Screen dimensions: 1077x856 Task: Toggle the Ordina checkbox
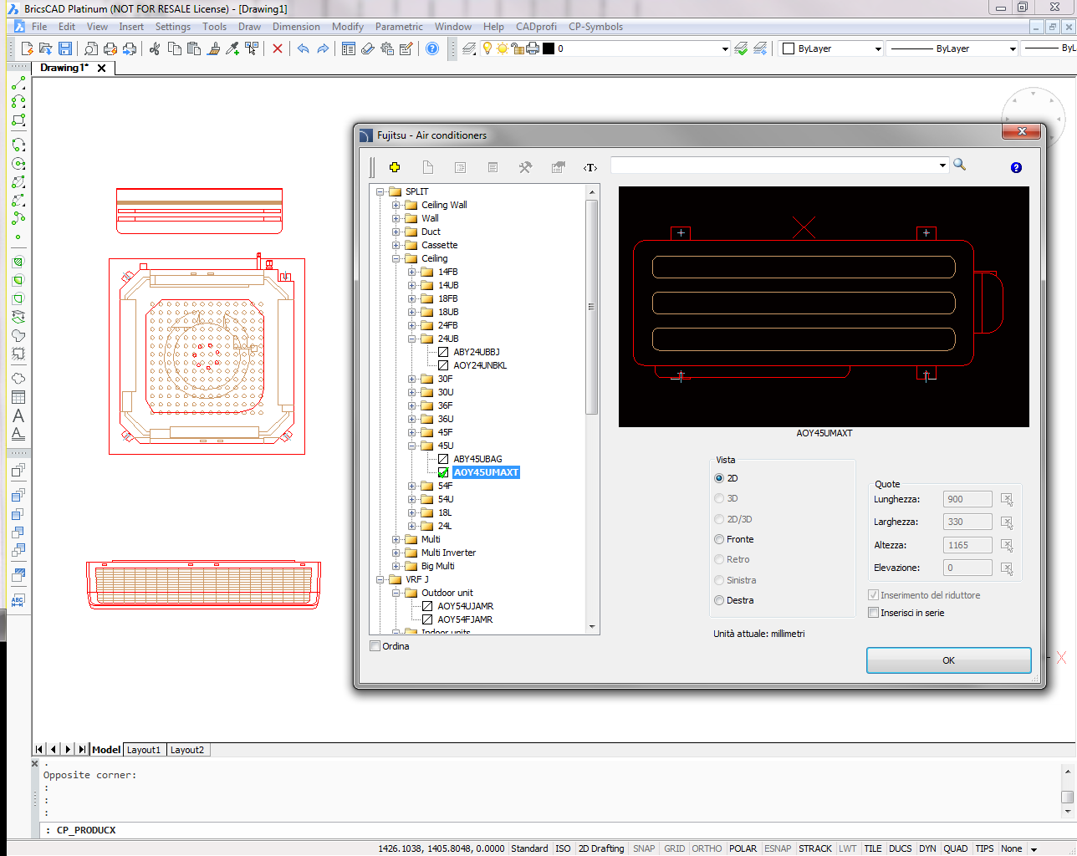click(375, 645)
